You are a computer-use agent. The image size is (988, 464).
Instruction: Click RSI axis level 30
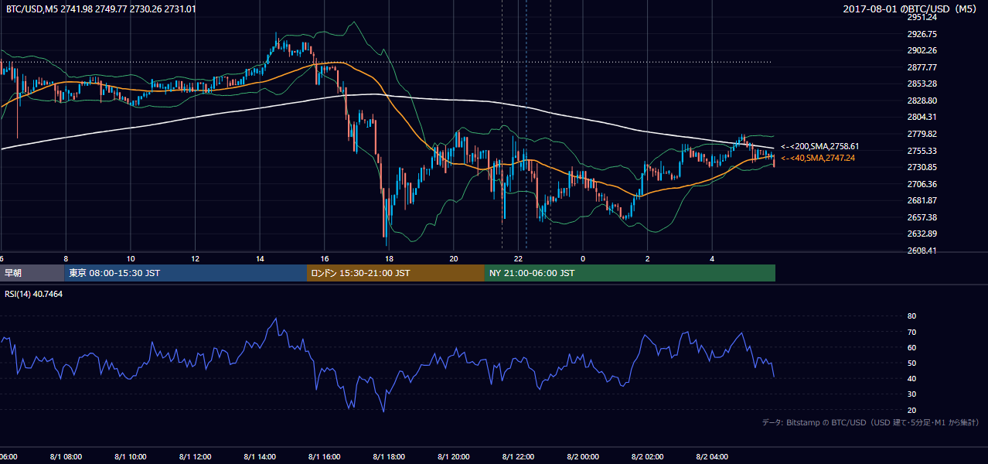(x=911, y=394)
